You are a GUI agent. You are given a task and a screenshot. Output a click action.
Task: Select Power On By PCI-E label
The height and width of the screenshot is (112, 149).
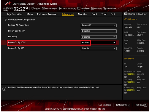coord(17,42)
